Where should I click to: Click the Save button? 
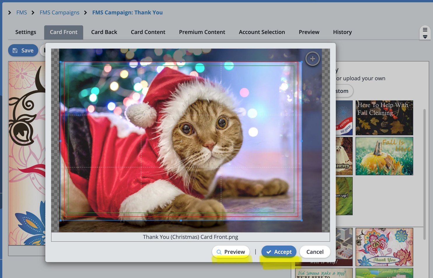pos(23,50)
